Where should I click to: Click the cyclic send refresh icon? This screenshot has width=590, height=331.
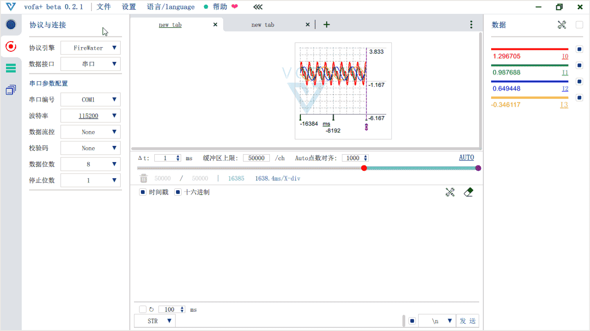(151, 309)
